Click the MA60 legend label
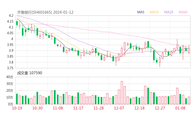Image resolution: width=193 pixels, height=114 pixels. coord(183,12)
